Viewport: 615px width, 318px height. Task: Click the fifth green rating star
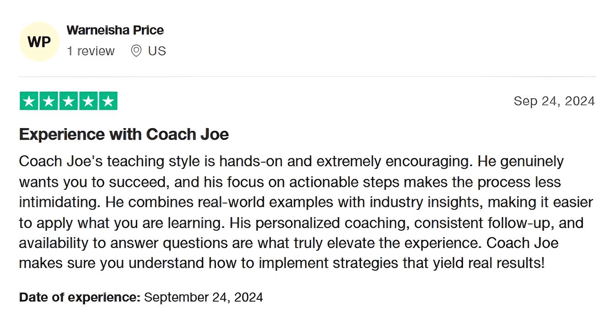coord(108,101)
